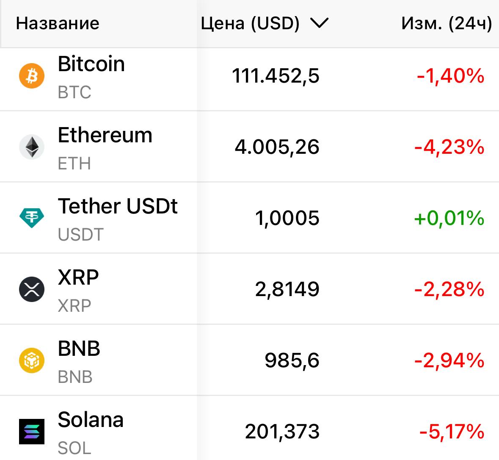The image size is (499, 460).
Task: Click the green Tether logo icon
Action: click(x=32, y=218)
